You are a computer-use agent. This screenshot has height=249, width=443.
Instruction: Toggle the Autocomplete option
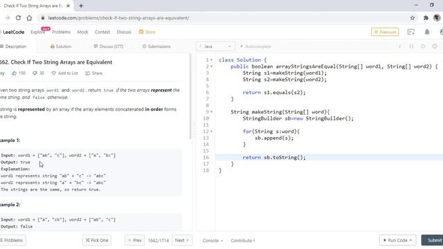coord(255,46)
